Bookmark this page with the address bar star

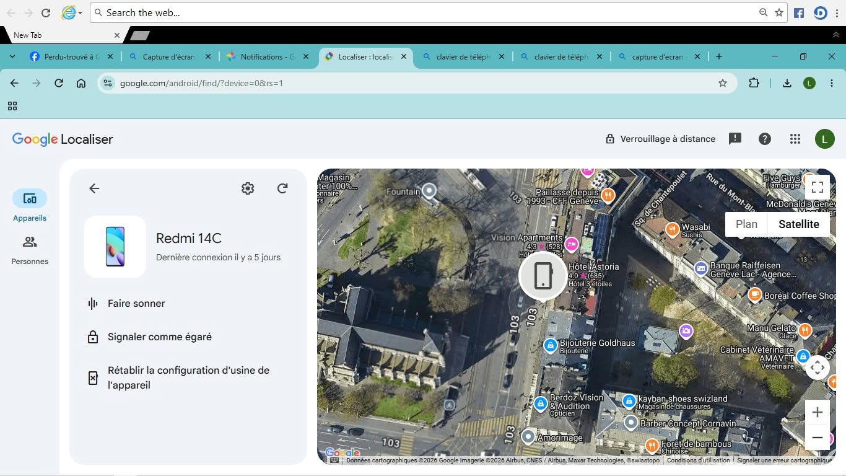pyautogui.click(x=722, y=83)
